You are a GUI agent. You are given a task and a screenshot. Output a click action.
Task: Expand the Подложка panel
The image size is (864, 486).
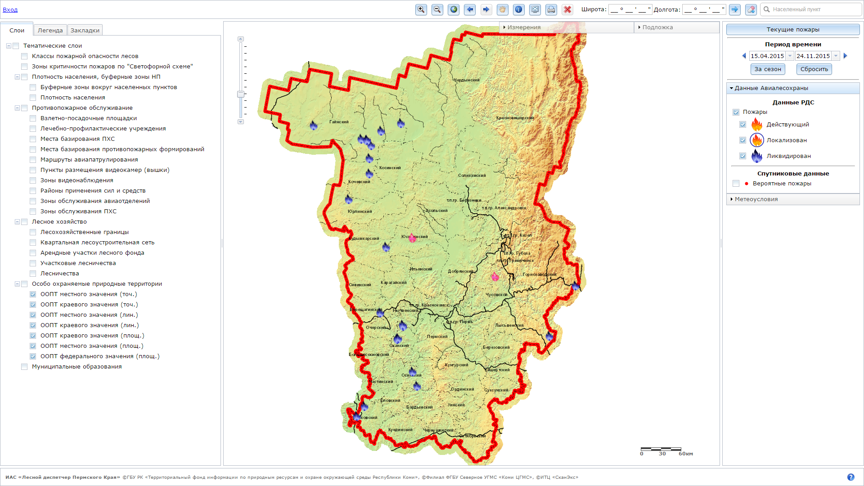pyautogui.click(x=677, y=27)
